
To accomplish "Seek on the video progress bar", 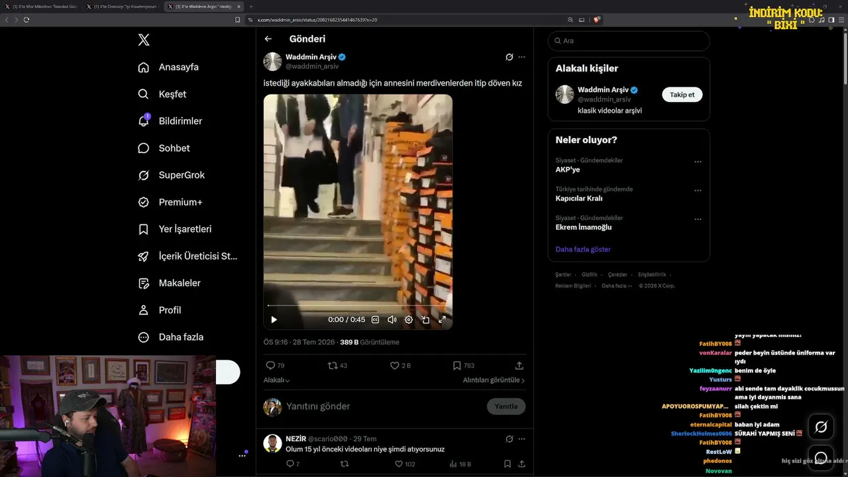I will pos(358,305).
